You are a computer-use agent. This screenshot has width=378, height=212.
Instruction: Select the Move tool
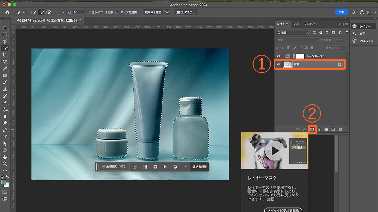[5, 28]
